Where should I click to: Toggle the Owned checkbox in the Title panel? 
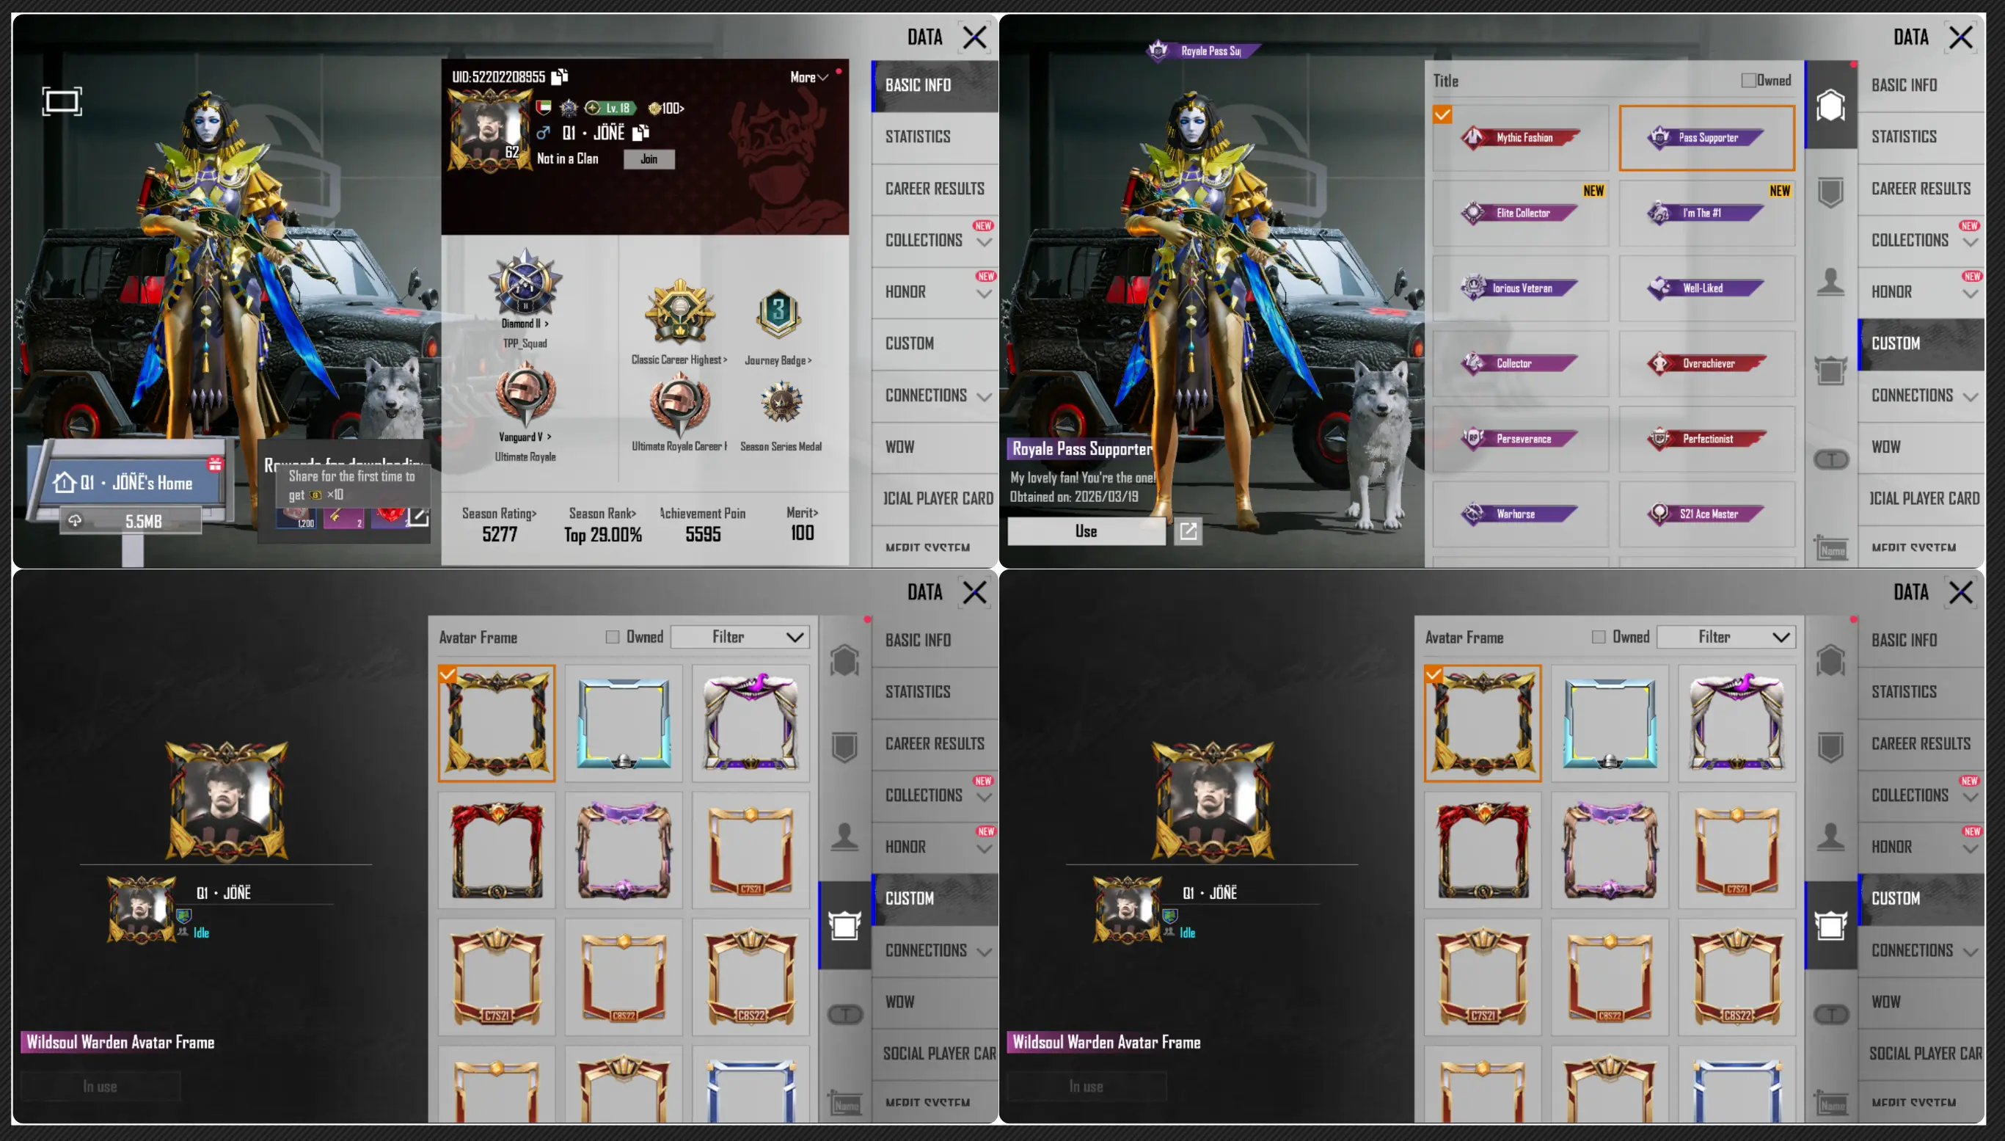pyautogui.click(x=1748, y=81)
